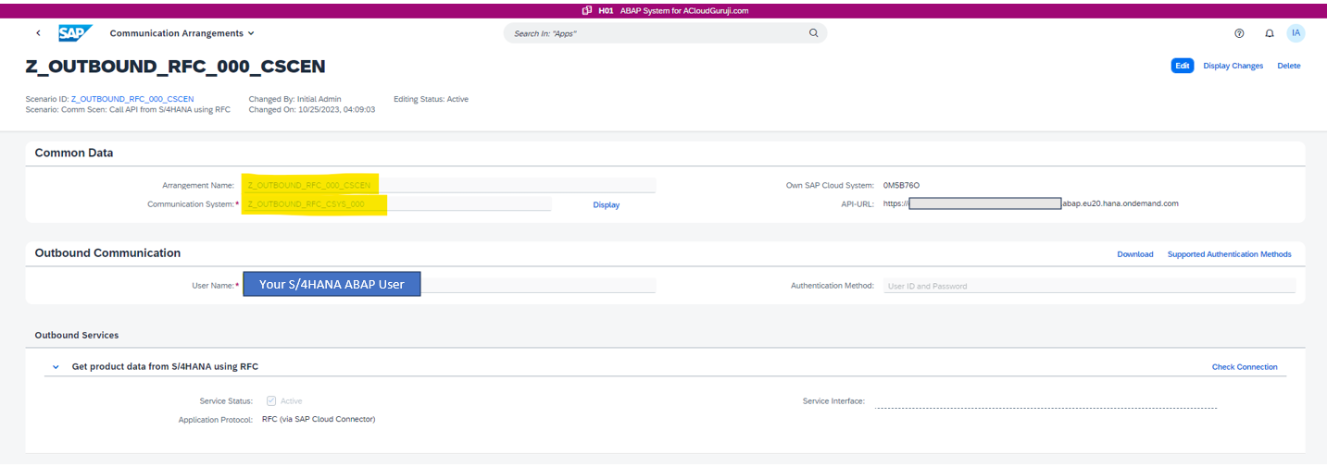Click the Download link
Image resolution: width=1327 pixels, height=467 pixels.
tap(1134, 254)
